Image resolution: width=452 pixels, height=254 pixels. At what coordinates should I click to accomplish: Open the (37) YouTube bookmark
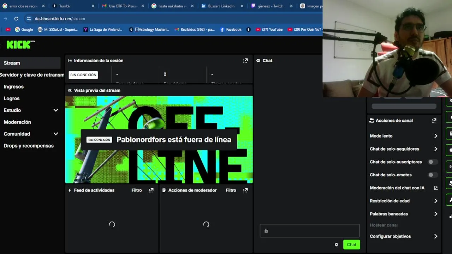[x=269, y=30]
